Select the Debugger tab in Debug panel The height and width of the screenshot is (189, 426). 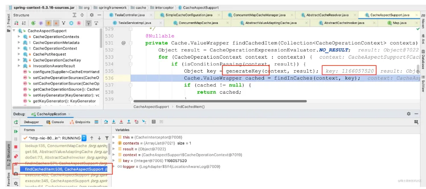(32, 122)
